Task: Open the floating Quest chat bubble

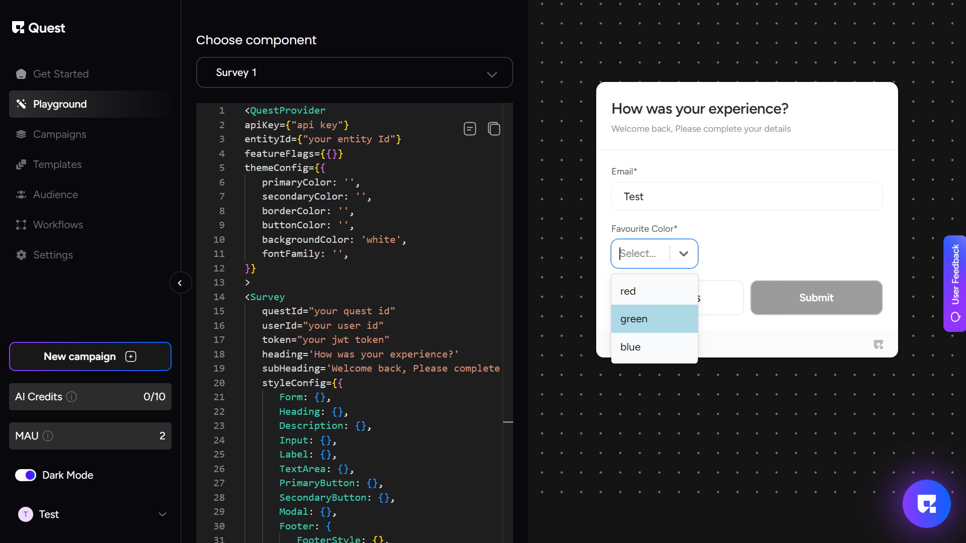Action: [x=926, y=503]
